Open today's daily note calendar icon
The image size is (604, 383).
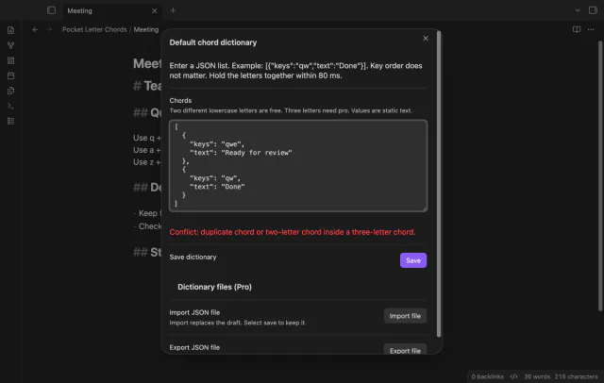[10, 75]
